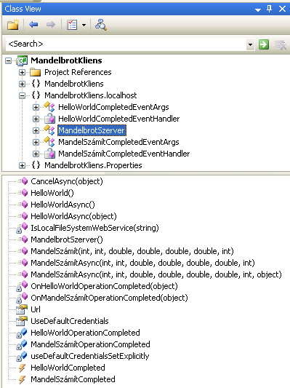Expand MandelSzámítCompletedEventHandler delegate node

point(36,154)
